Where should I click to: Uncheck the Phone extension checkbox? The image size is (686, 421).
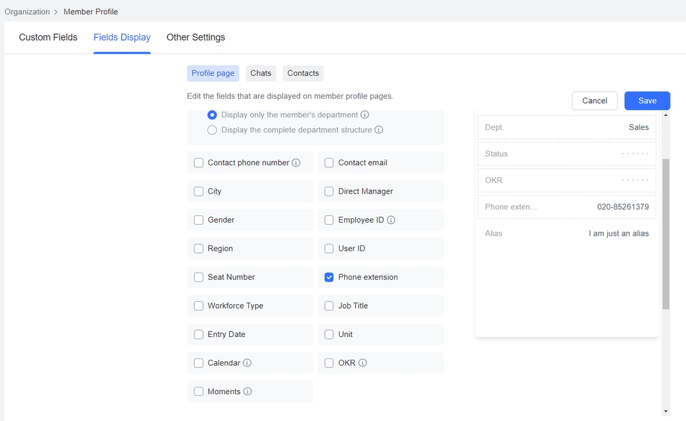[329, 277]
